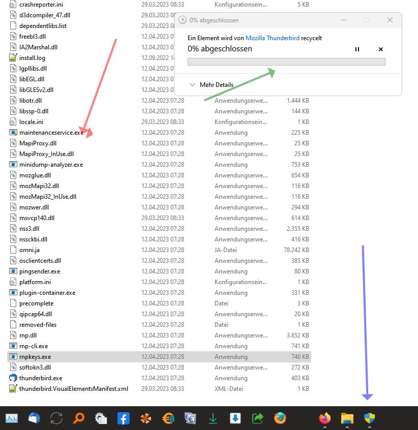Viewport: 418px width, 430px height.
Task: Select plugin-container.exe file
Action: pyautogui.click(x=47, y=293)
